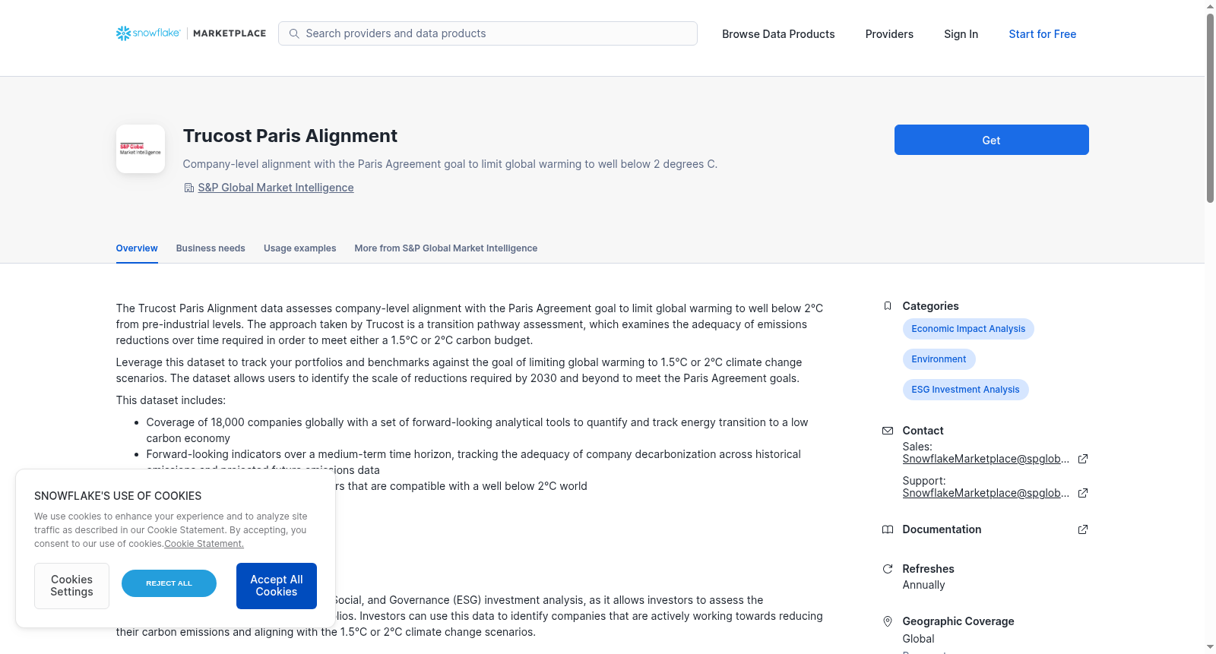Open the Sales email external link icon
Screen dimensions: 1216x654
click(1083, 459)
